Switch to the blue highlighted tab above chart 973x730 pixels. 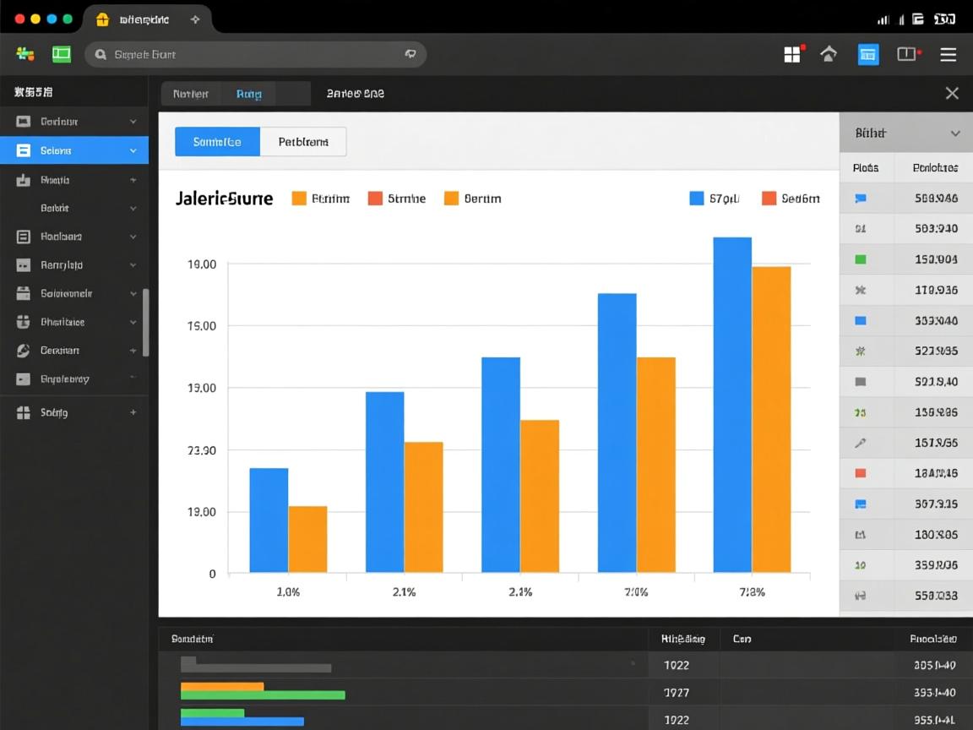(217, 142)
